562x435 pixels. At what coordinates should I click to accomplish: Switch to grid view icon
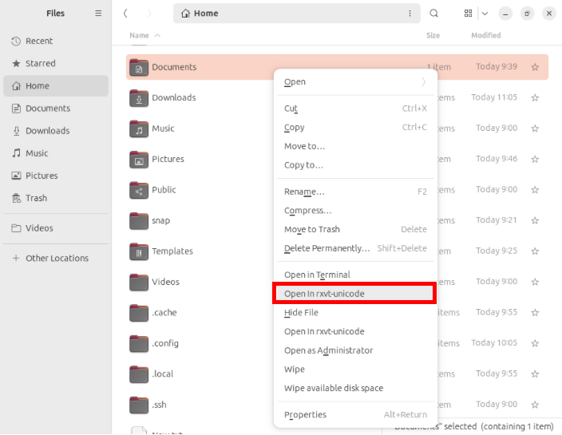click(x=468, y=14)
